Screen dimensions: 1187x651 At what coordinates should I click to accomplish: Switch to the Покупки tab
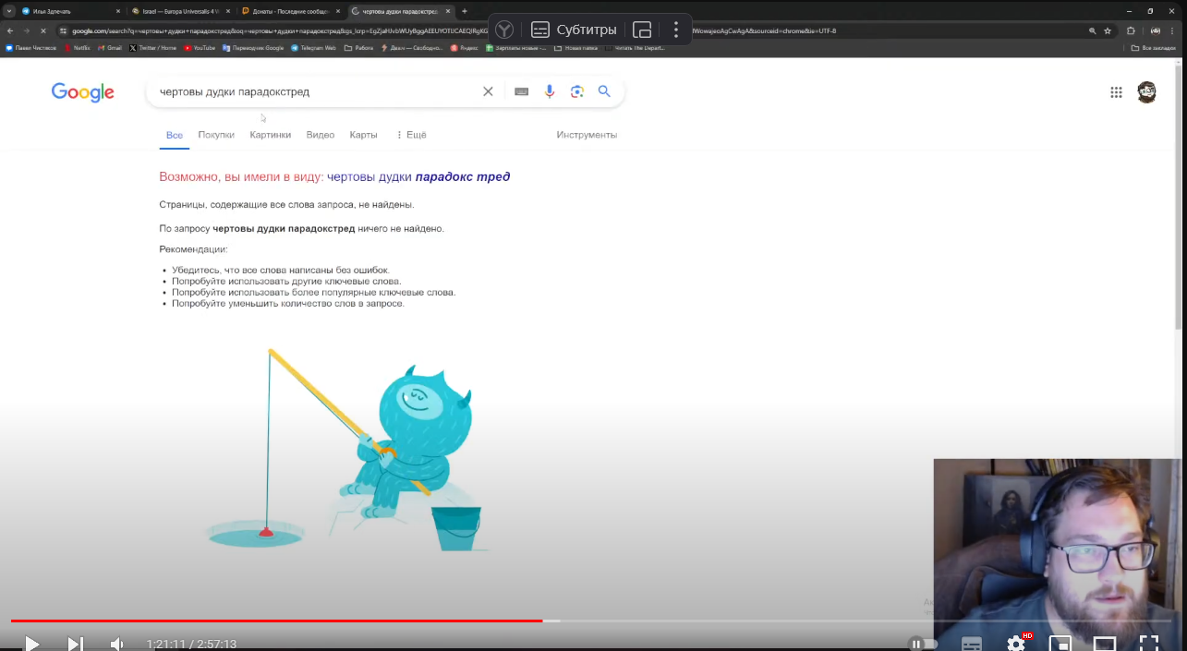tap(216, 135)
